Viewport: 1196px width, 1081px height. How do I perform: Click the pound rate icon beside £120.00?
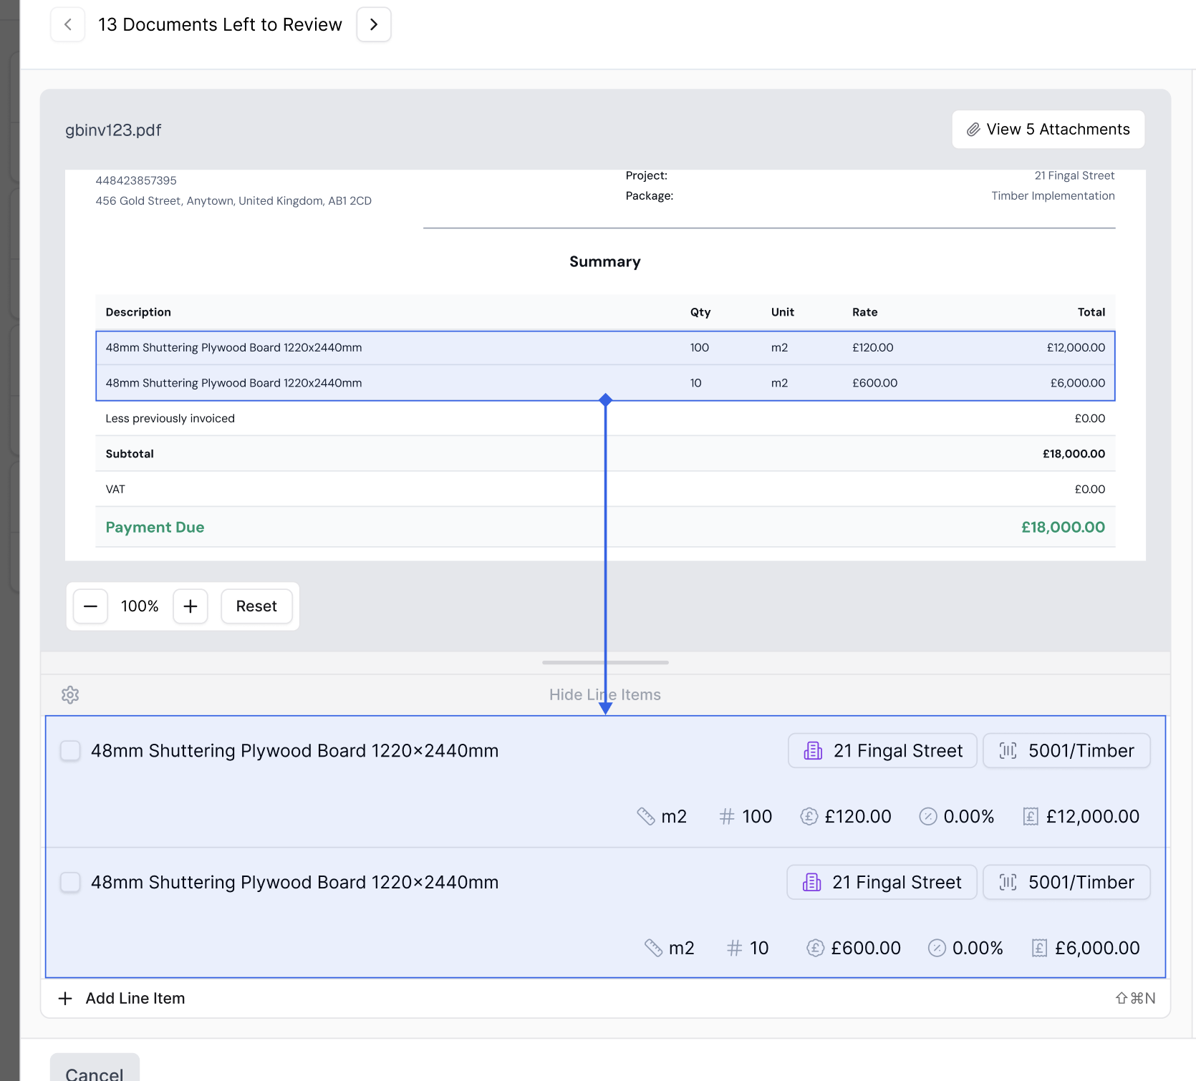(809, 817)
